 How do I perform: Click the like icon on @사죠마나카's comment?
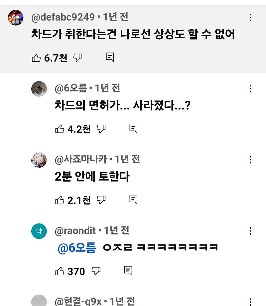(x=61, y=200)
